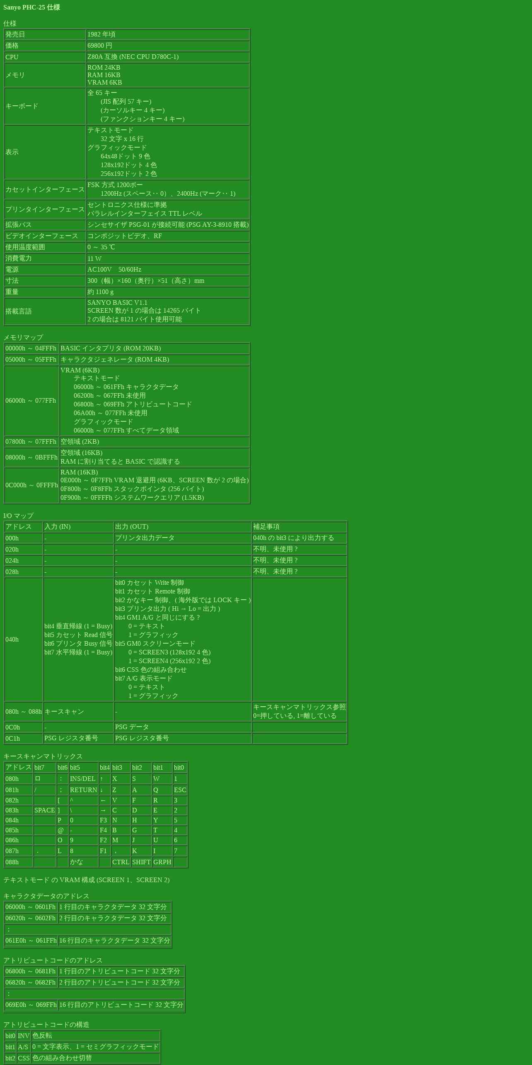The image size is (532, 1065).
Task: Click 'テキストモード の VRAM 構成' heading
Action: point(87,880)
